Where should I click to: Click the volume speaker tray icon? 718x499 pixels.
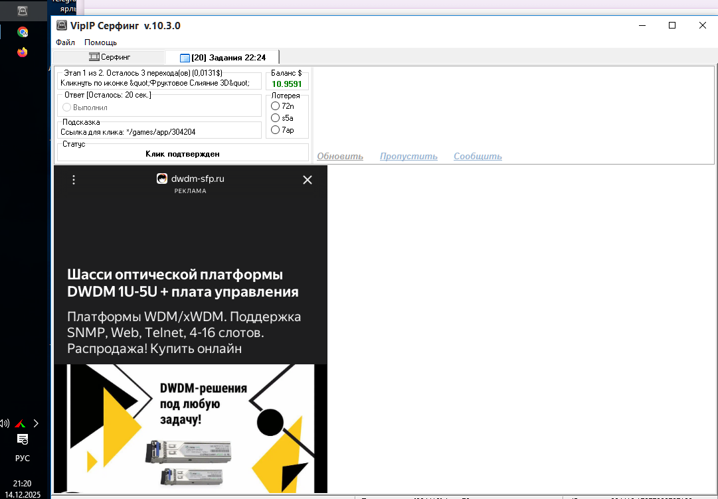(x=5, y=423)
